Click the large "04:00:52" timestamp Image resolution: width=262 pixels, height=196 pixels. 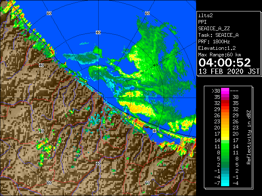[225, 62]
